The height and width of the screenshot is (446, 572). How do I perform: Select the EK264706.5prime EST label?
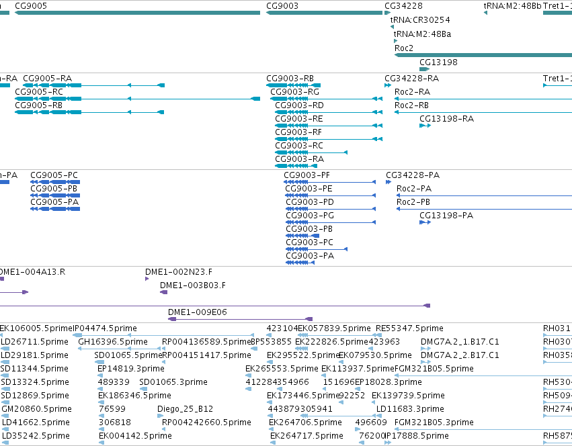click(305, 422)
